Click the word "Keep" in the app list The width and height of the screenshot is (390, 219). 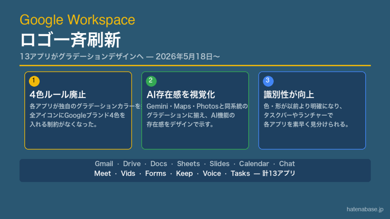coord(184,173)
